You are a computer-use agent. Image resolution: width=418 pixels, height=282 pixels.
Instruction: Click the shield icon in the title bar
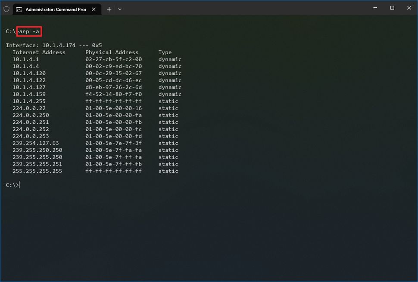6,9
